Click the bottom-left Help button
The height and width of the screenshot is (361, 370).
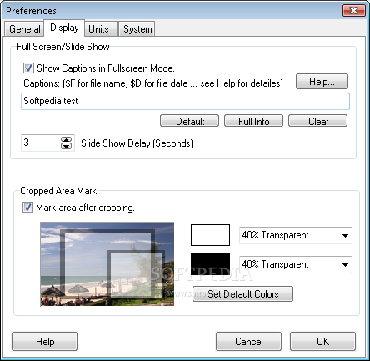coord(44,341)
